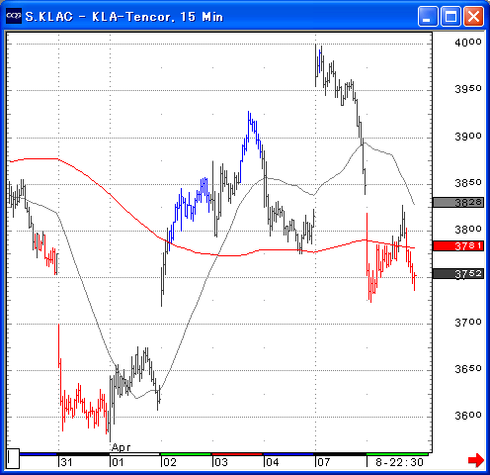Click the 3800 price scale label

(468, 229)
